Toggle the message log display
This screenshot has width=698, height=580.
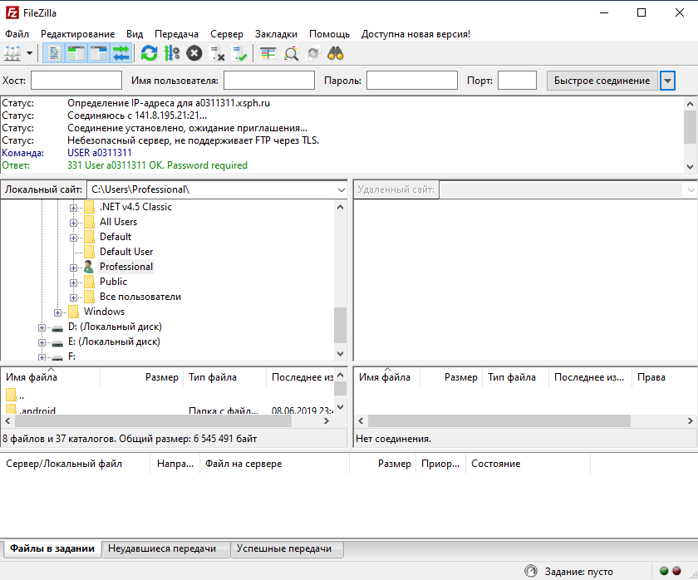(x=54, y=54)
